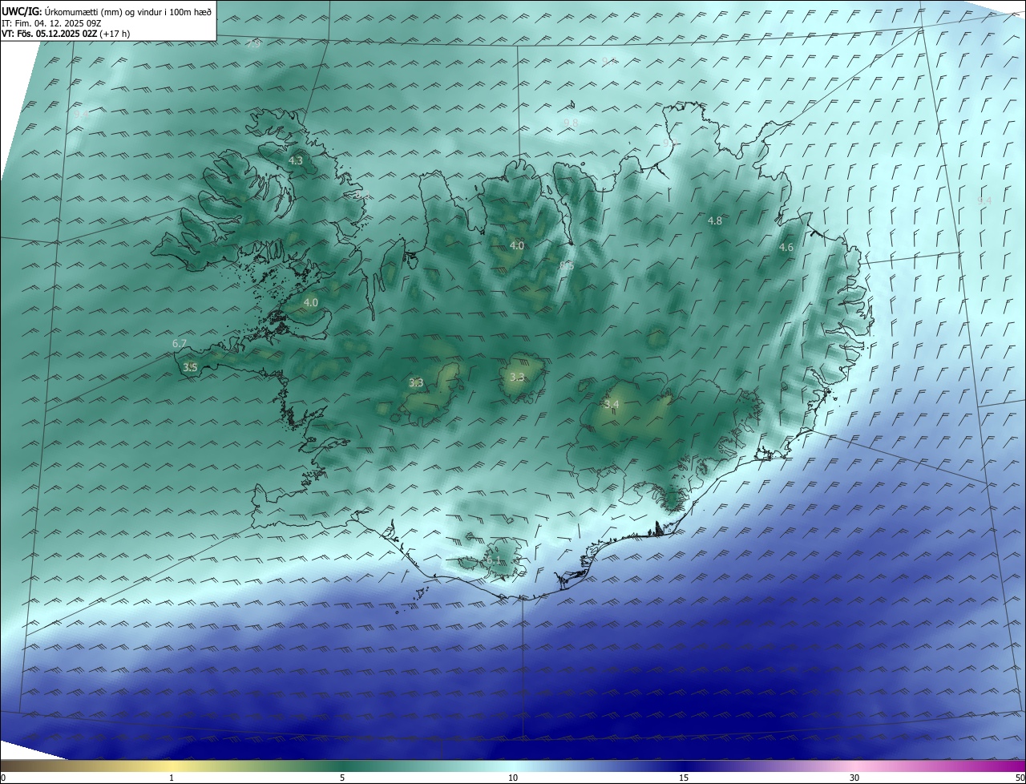The image size is (1026, 784).
Task: Click the 3.5 value on Snæfellsnes peninsula
Action: click(190, 367)
